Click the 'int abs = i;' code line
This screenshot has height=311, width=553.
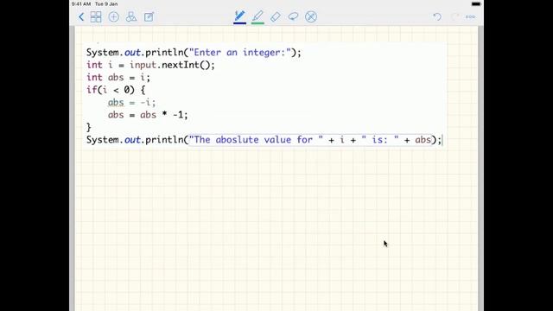[x=118, y=77]
